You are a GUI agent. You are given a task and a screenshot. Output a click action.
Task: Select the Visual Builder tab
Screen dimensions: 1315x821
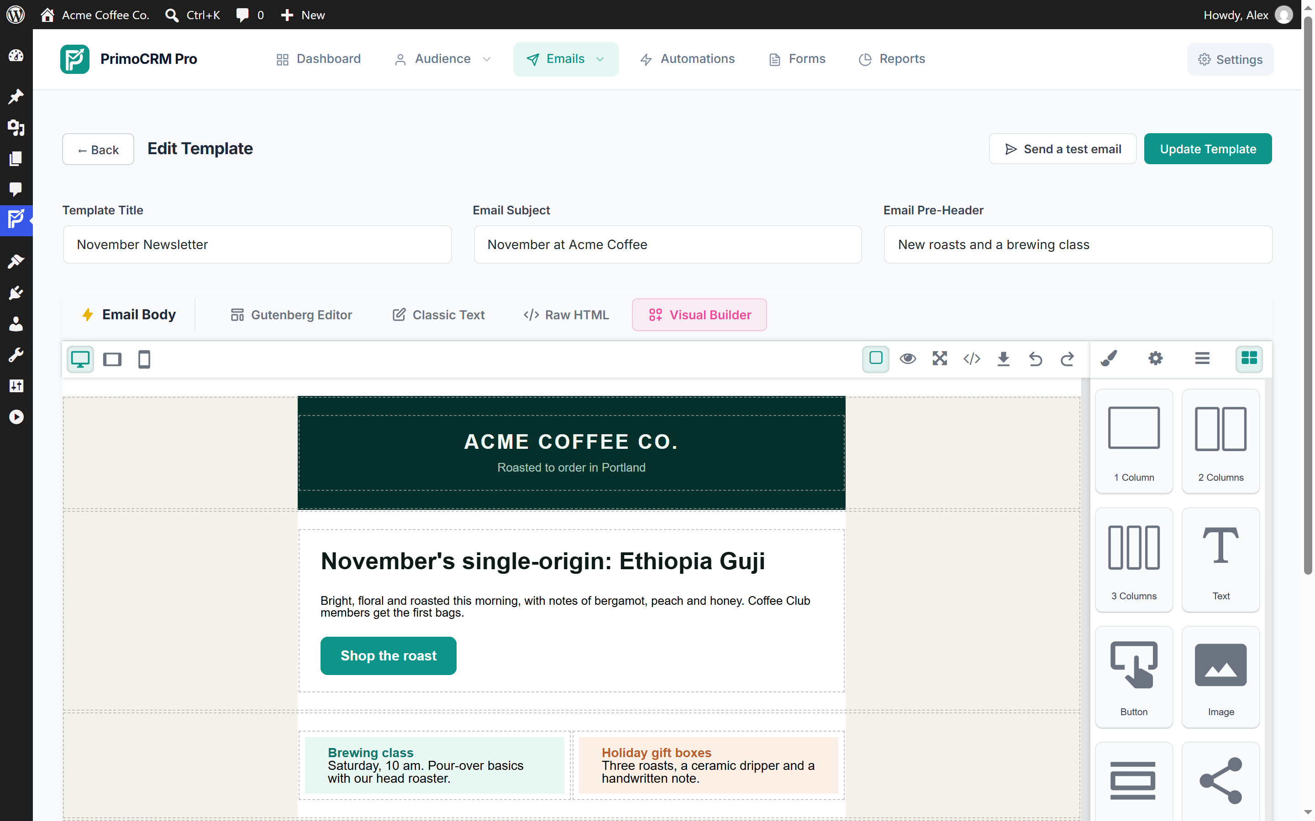click(700, 314)
